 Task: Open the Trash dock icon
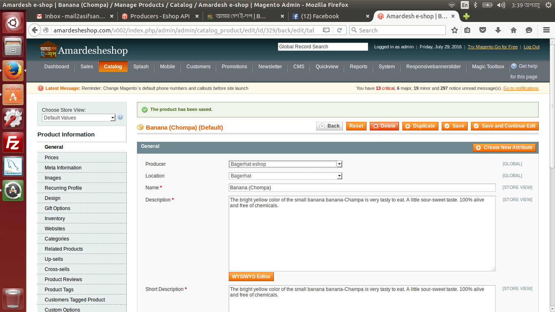(13, 299)
